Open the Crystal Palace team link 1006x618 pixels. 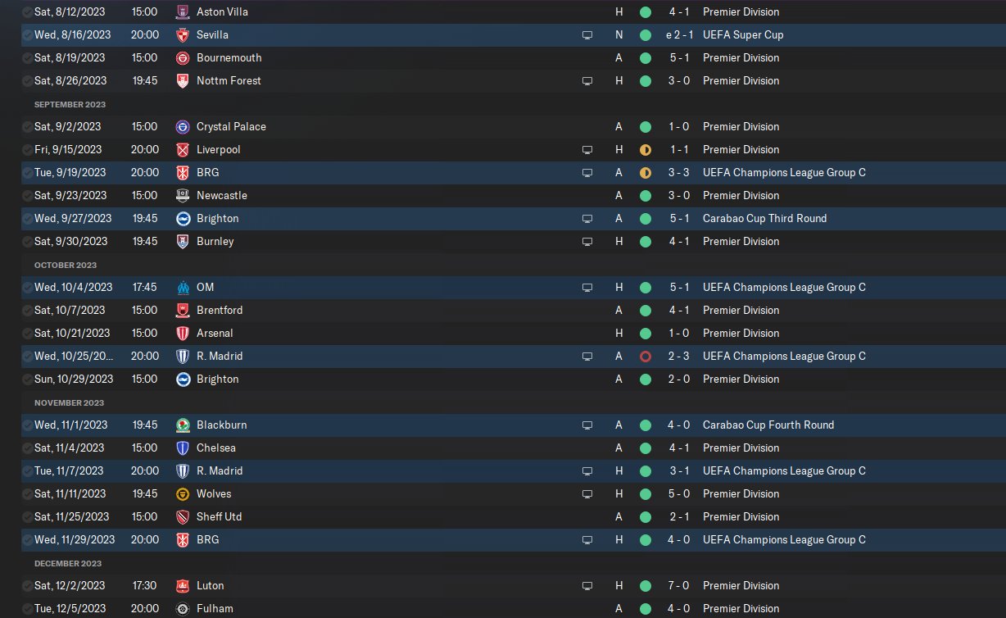click(x=231, y=127)
